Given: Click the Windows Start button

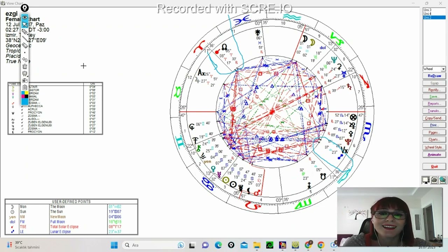Looking at the screenshot, I should point(114,245).
